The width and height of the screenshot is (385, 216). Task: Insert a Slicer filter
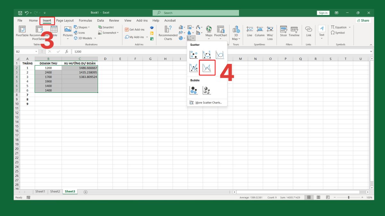(x=283, y=31)
